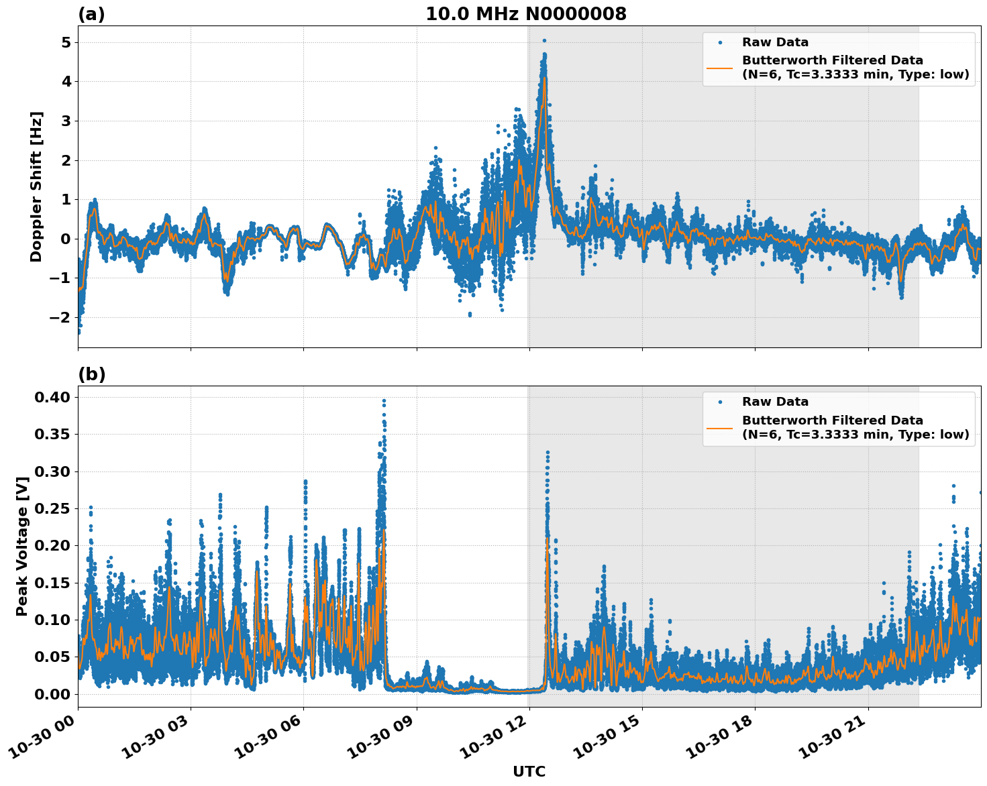
Task: Click the deep Doppler dip near 10-30 04
Action: 227,294
